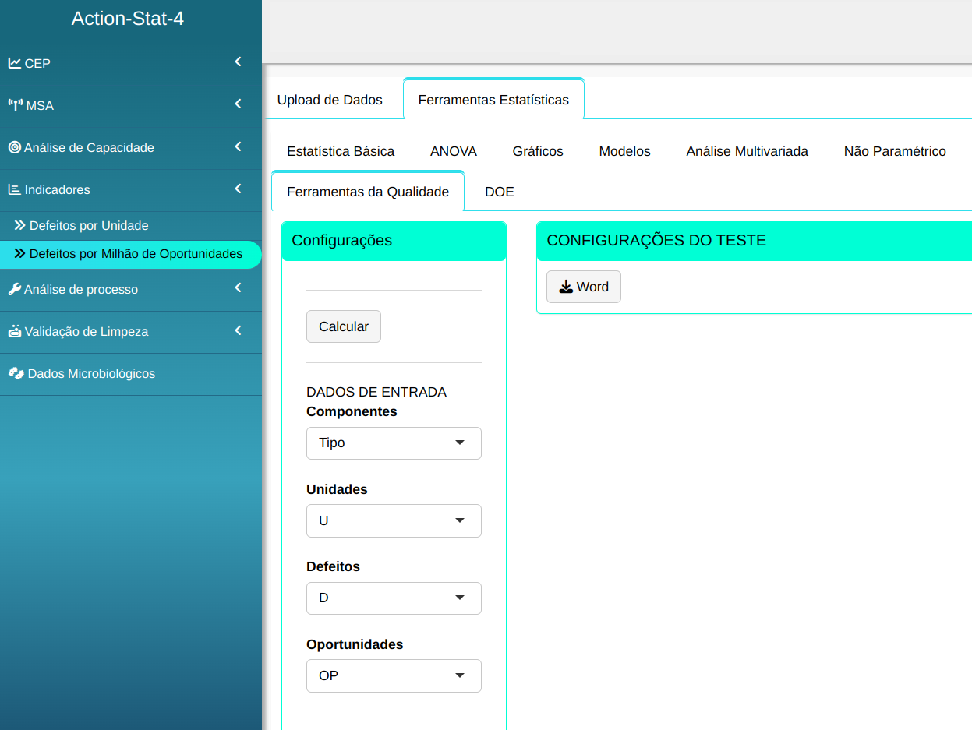Viewport: 972px width, 730px height.
Task: Collapse the Indicadores menu chevron
Action: [238, 189]
